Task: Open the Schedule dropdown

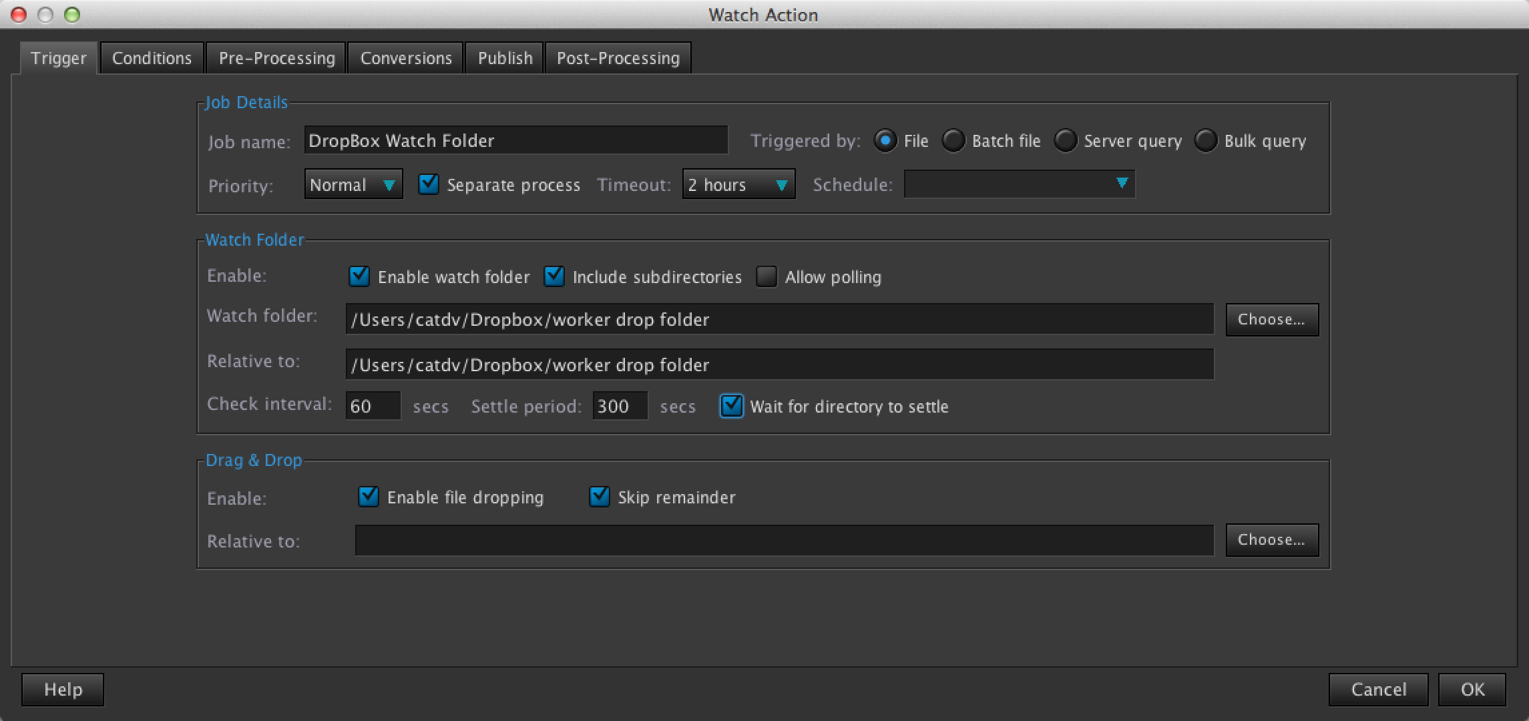Action: pos(1019,184)
